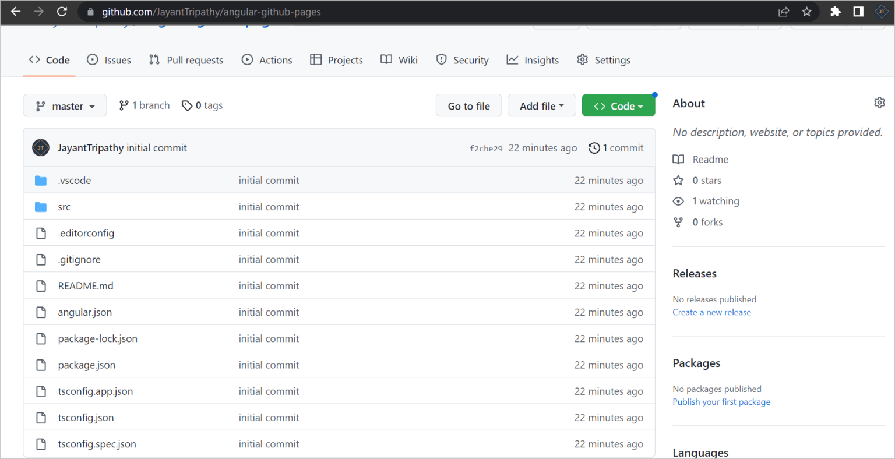
Task: Click Create a new release link
Action: [x=711, y=312]
